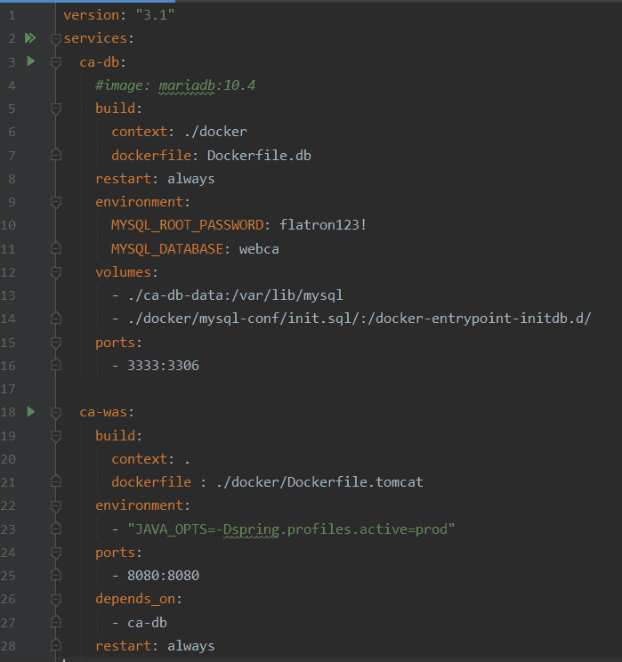Fold the ca-db build section
622x662 pixels.
coord(55,109)
